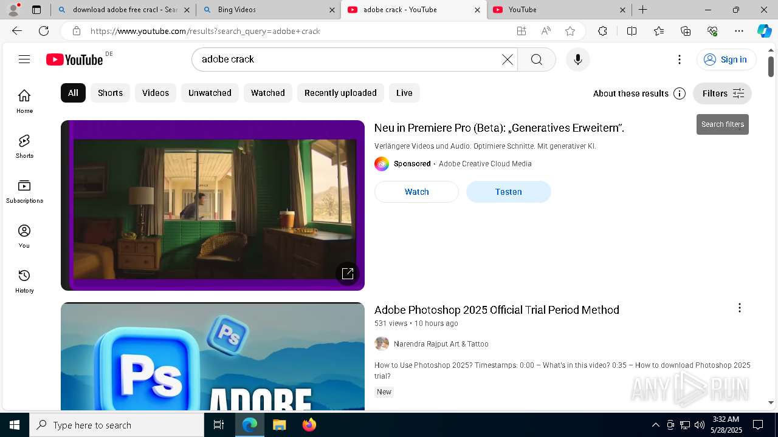Select the Live filter chip
778x437 pixels.
[x=404, y=93]
